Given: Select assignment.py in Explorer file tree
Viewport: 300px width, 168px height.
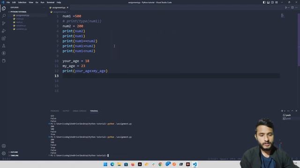Looking at the screenshot, I should coord(22,15).
